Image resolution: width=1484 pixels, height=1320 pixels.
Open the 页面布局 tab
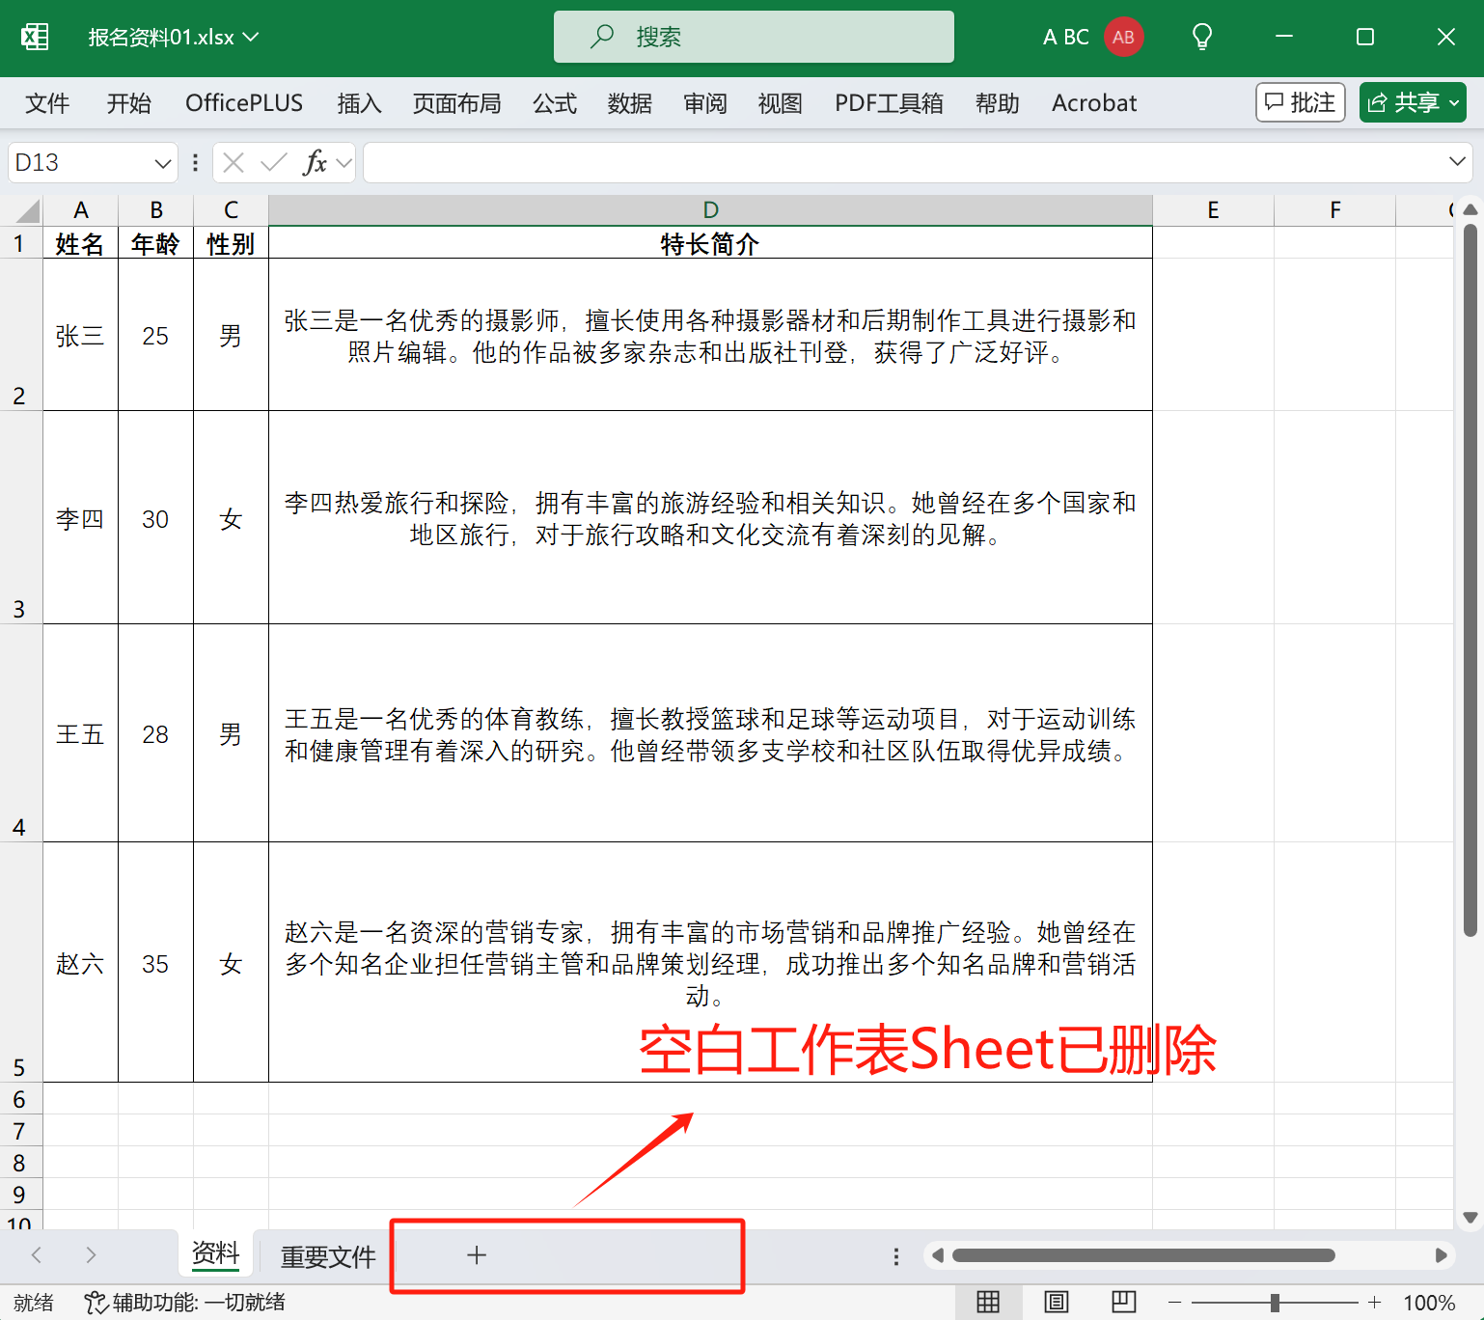point(456,103)
